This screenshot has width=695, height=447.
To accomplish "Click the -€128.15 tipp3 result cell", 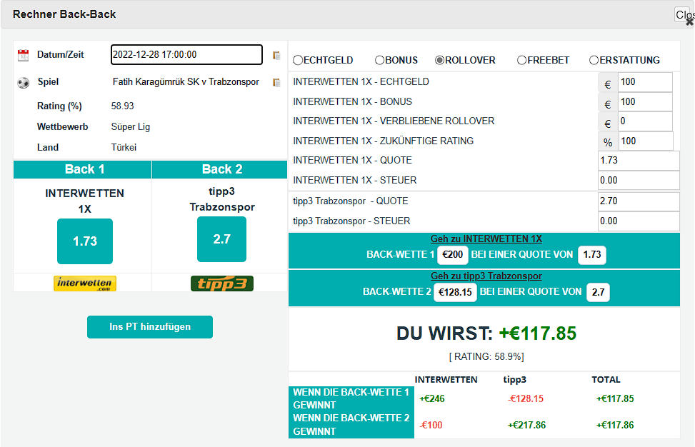I will [526, 398].
